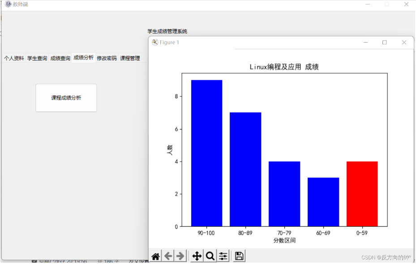Click the Figure 1 window icon

155,42
